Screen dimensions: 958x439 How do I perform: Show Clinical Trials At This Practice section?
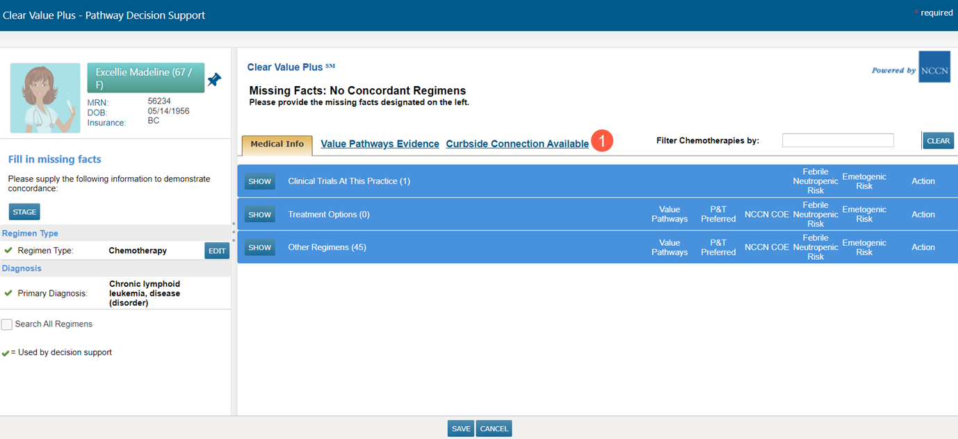point(260,181)
